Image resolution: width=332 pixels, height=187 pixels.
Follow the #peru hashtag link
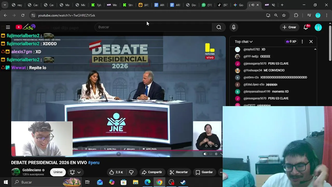coord(94,163)
